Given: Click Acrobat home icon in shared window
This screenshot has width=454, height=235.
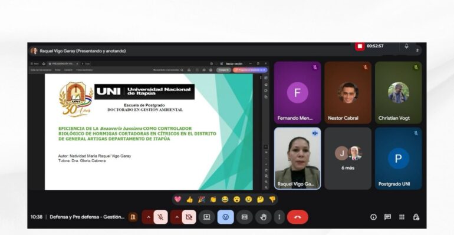Looking at the screenshot, I should click(44, 63).
